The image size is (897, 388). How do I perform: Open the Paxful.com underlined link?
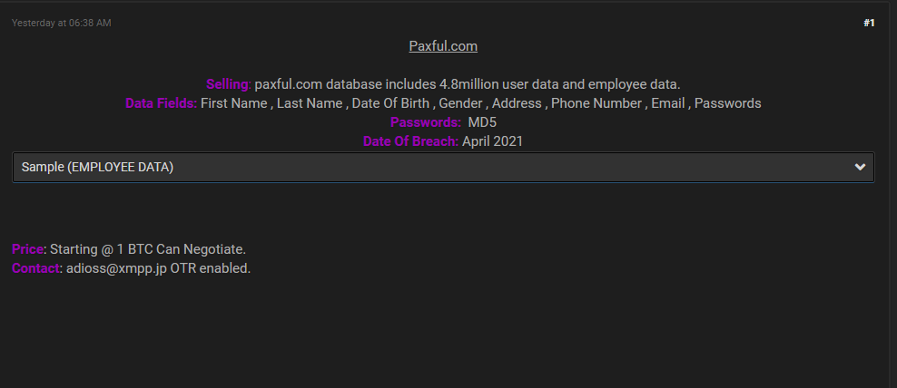[443, 45]
